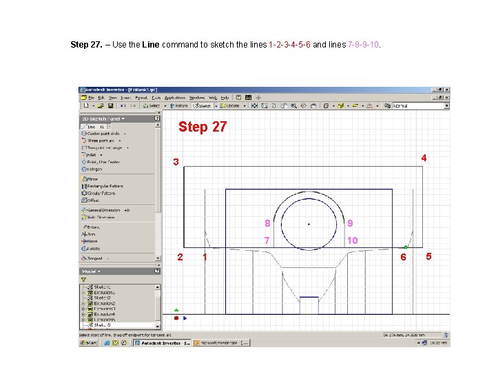Open the Model browser dropdown title
Viewport: 496px width, 372px height.
click(x=91, y=271)
